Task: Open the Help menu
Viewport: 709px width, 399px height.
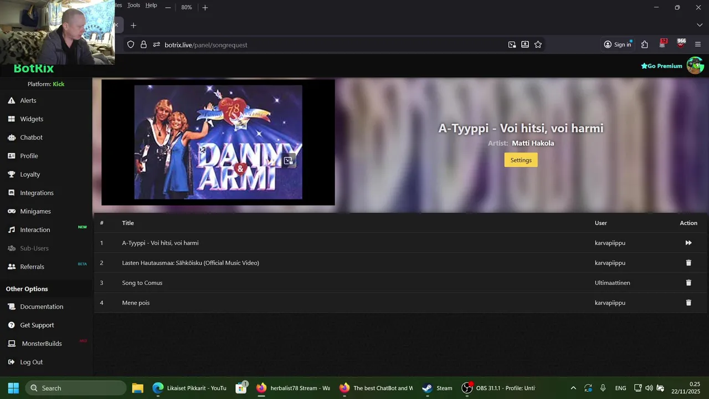Action: 151,5
